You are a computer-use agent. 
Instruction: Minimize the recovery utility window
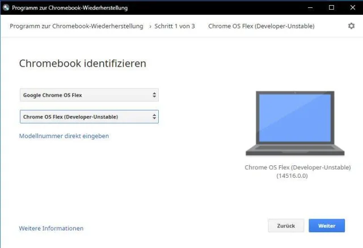coord(310,7)
